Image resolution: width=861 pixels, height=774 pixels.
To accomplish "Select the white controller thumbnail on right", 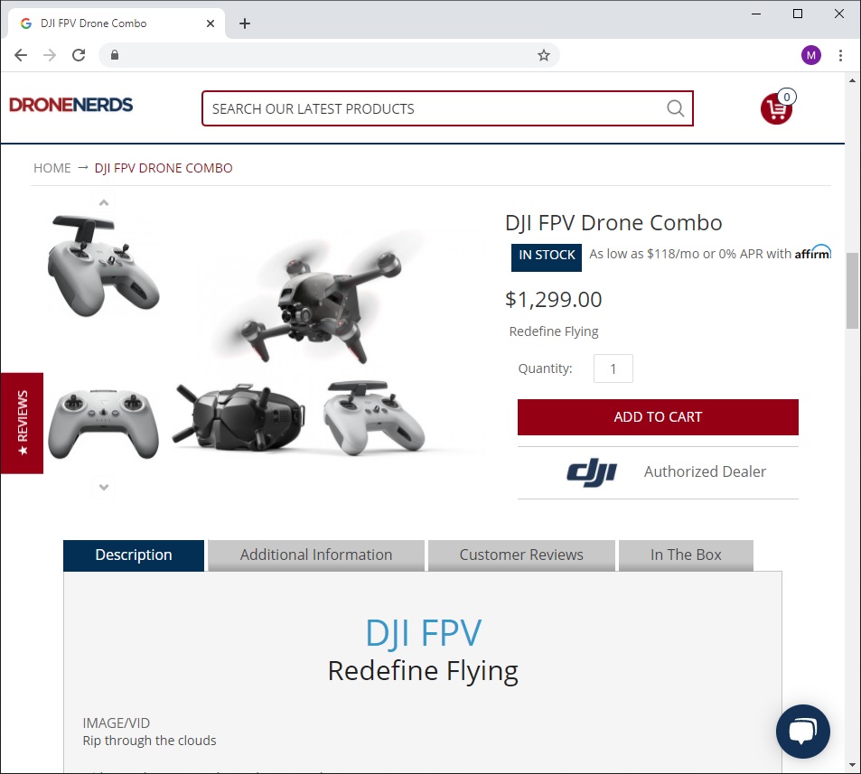I will [375, 418].
